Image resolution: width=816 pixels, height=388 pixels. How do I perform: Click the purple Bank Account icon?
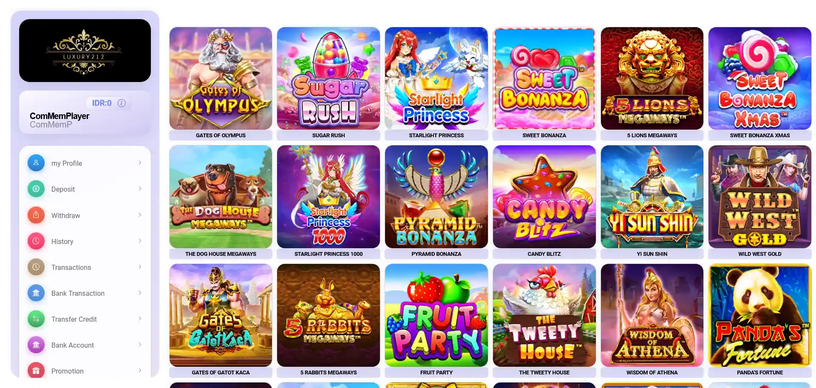coord(36,345)
